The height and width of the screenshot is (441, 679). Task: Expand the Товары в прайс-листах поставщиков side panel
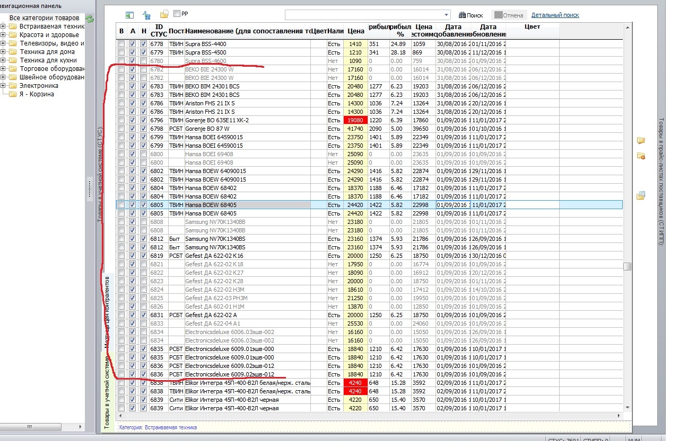[x=661, y=182]
